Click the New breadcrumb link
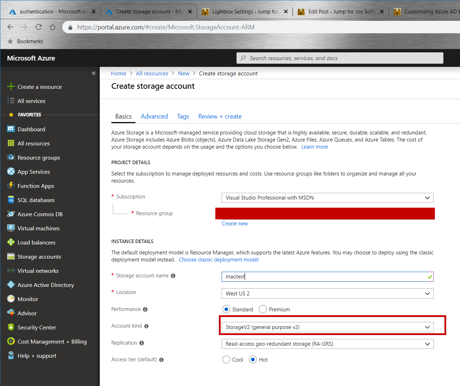 tap(184, 73)
